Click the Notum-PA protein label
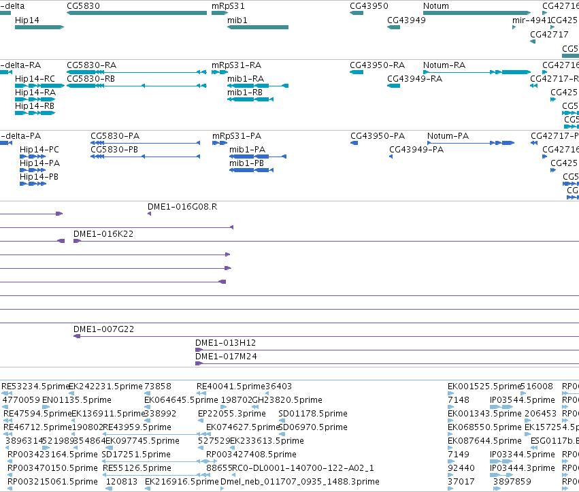 (448, 136)
